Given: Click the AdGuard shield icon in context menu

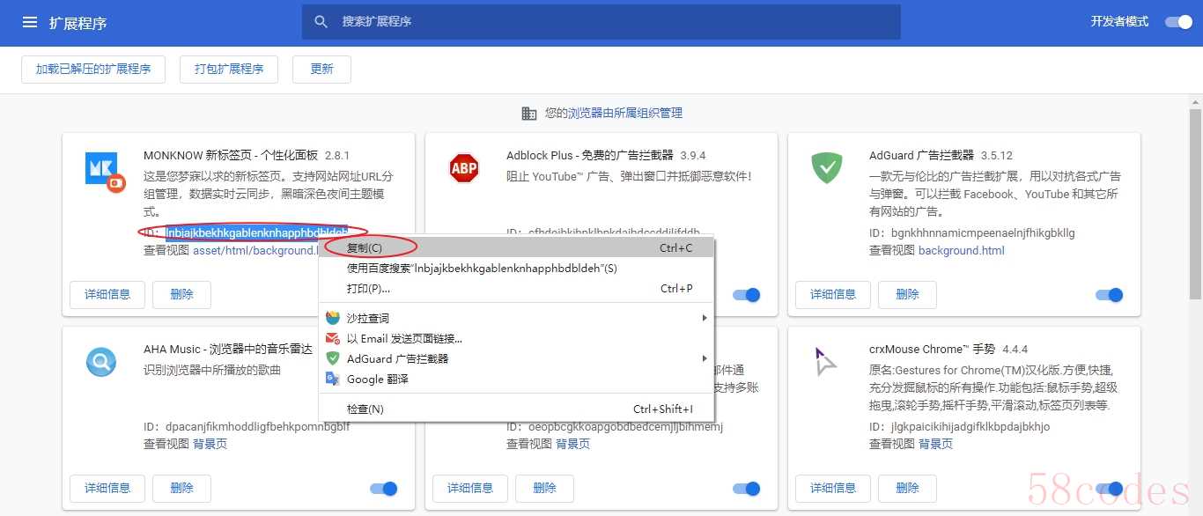Looking at the screenshot, I should (x=333, y=358).
